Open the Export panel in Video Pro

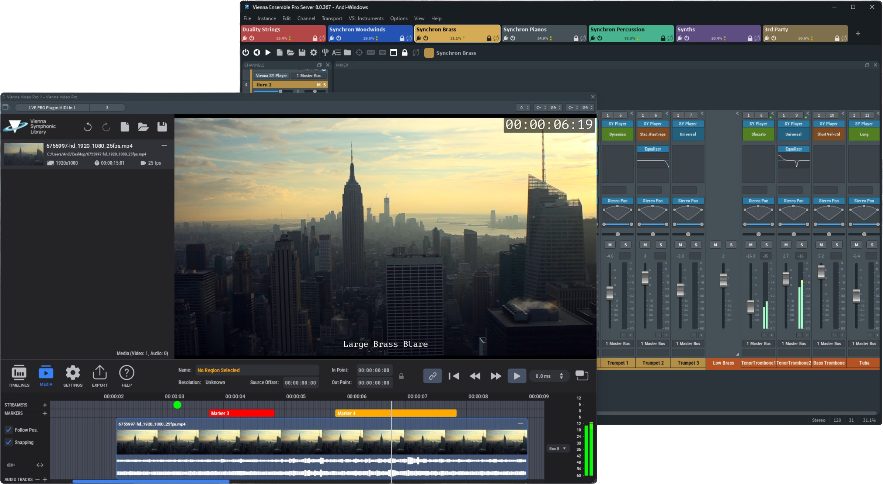click(x=100, y=376)
